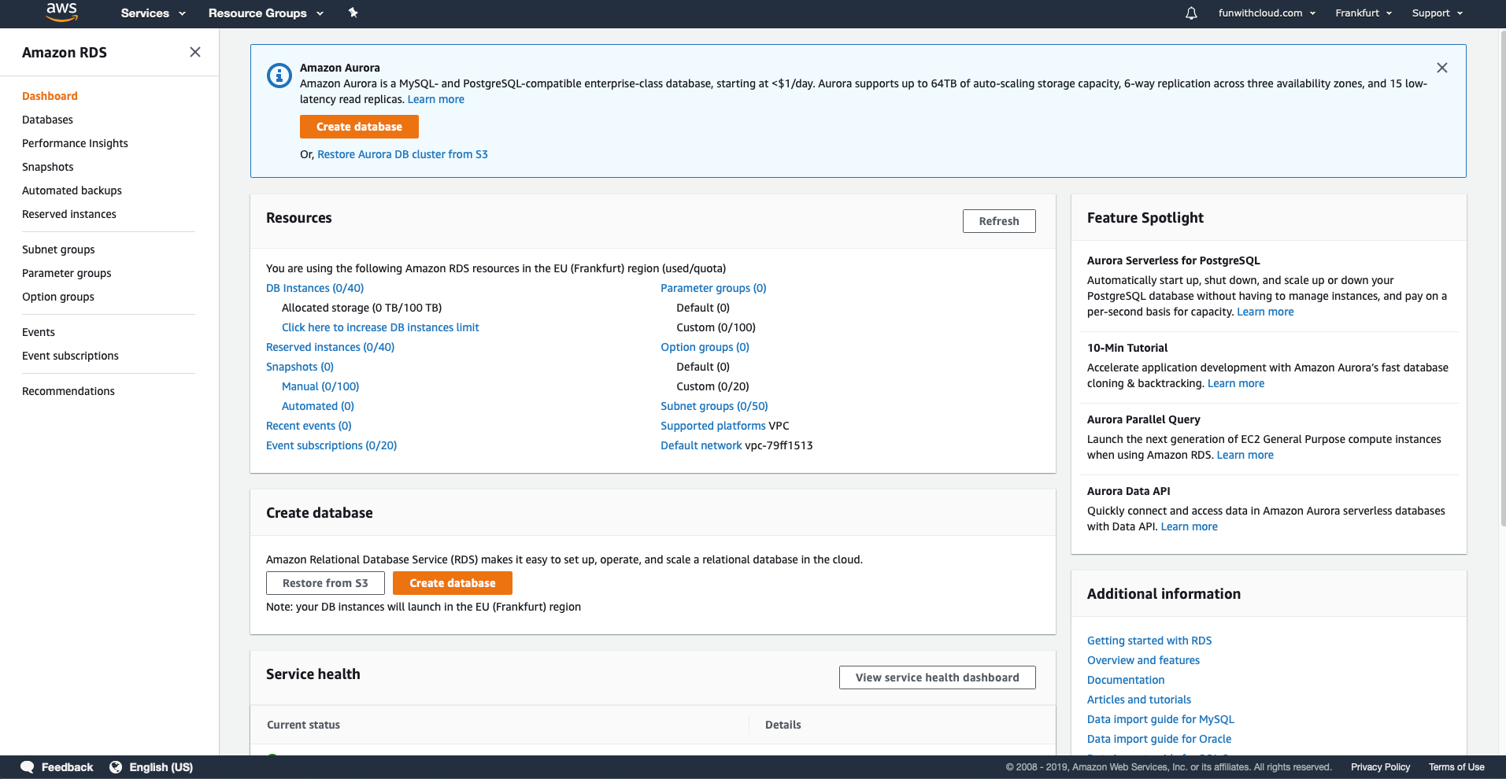Open Data import guide for MySQL

click(x=1160, y=719)
